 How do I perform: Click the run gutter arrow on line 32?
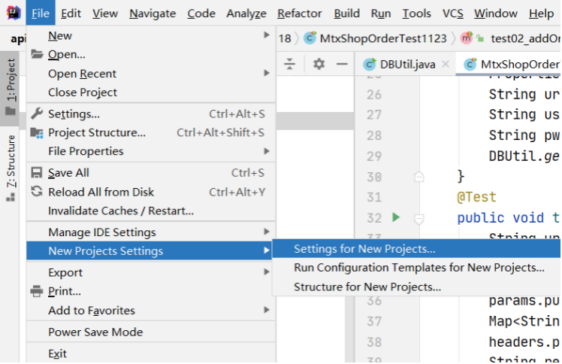[396, 217]
